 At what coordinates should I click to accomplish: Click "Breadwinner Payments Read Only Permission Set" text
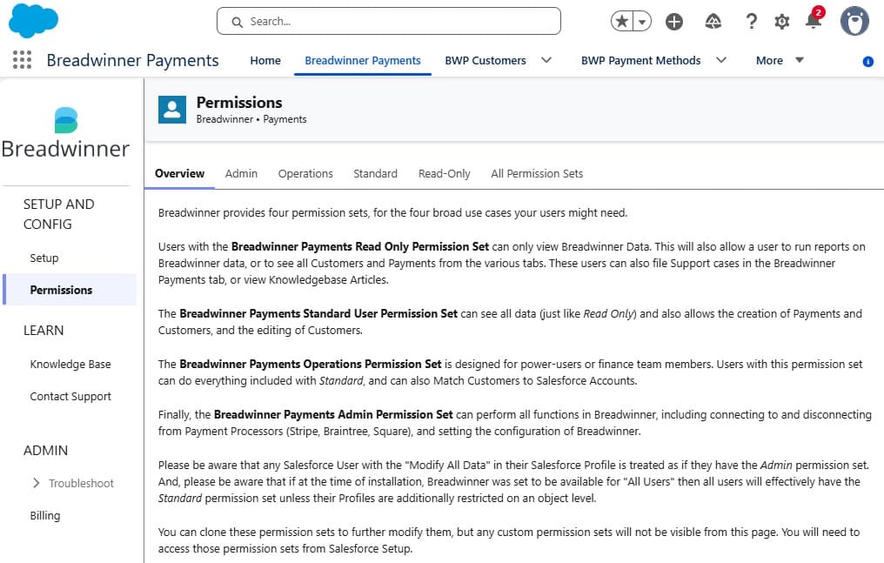360,246
